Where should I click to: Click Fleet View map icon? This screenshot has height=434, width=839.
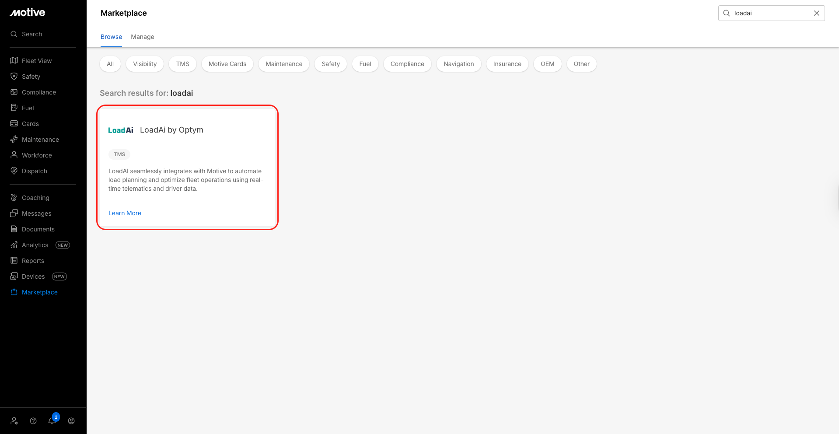(14, 61)
